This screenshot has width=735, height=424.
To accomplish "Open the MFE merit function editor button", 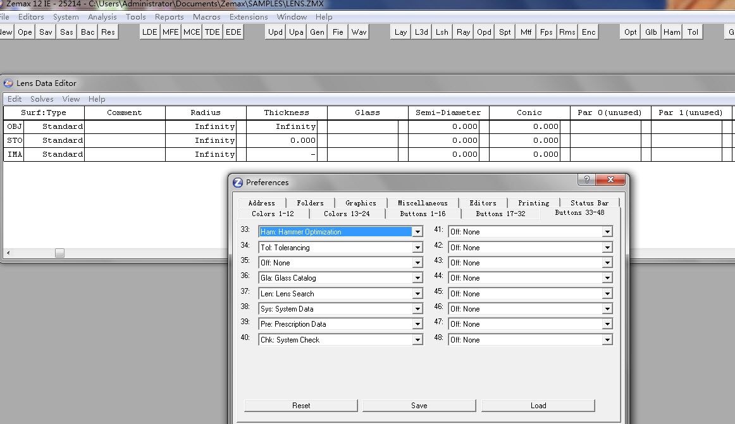I will (x=171, y=32).
